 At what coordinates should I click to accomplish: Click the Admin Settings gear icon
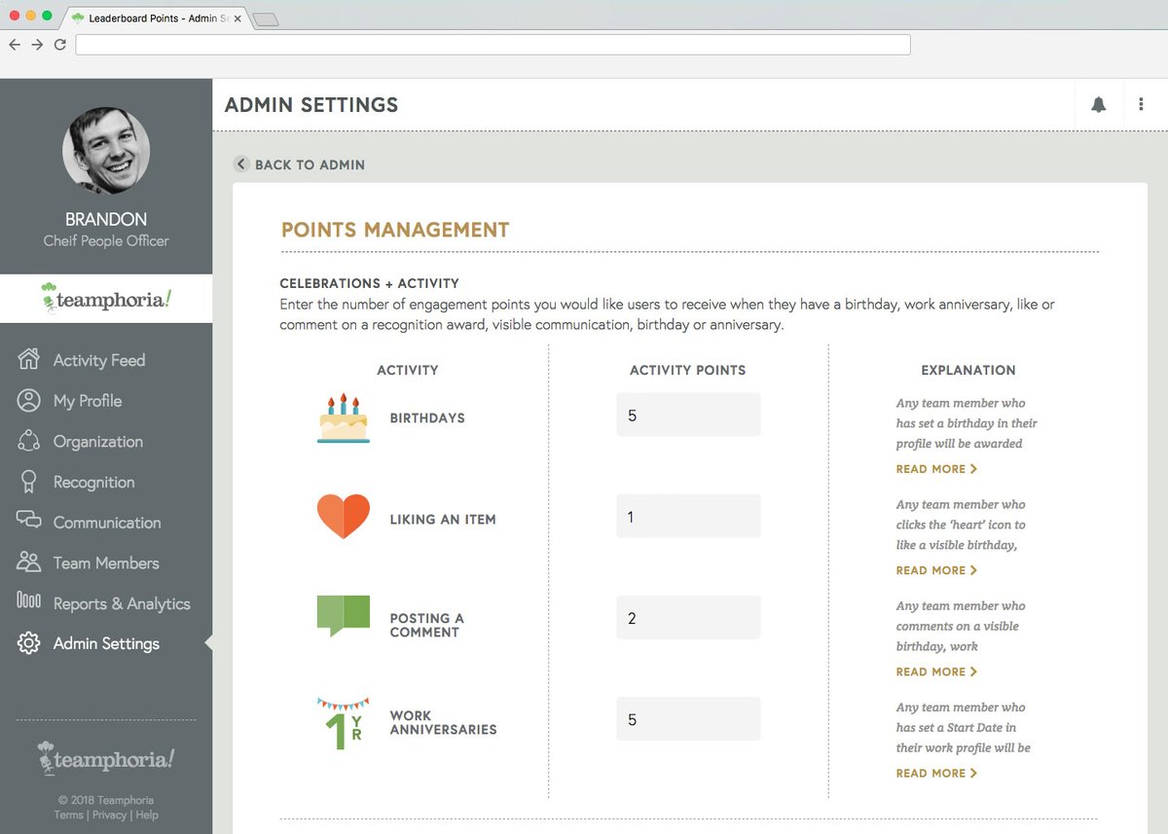[28, 643]
